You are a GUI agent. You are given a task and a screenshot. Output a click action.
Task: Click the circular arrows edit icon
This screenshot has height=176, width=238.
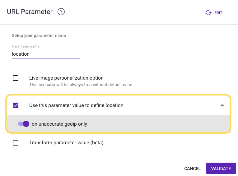click(208, 13)
